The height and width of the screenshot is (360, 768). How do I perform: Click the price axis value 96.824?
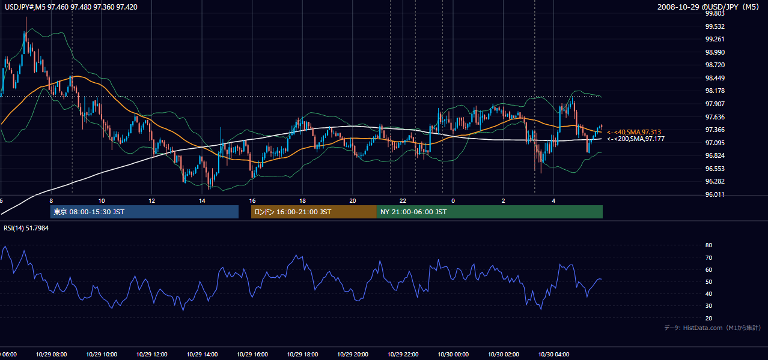tap(715, 155)
